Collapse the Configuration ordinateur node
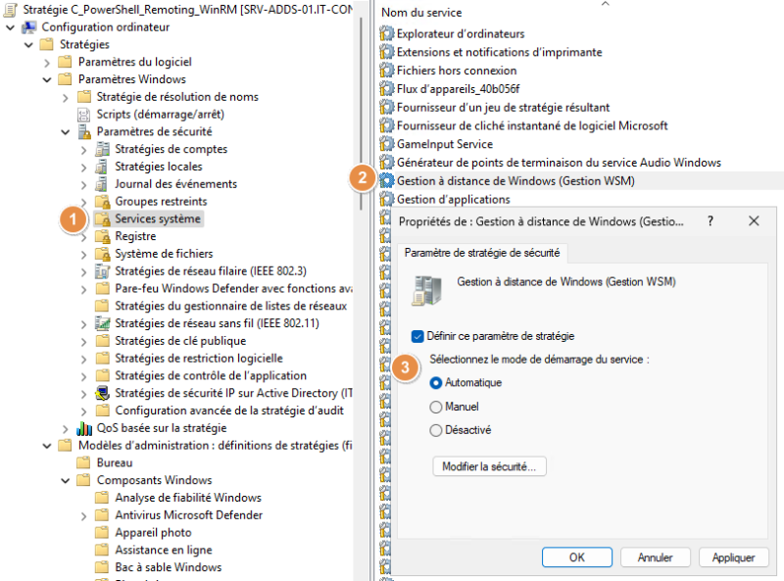784x581 pixels. 11,27
